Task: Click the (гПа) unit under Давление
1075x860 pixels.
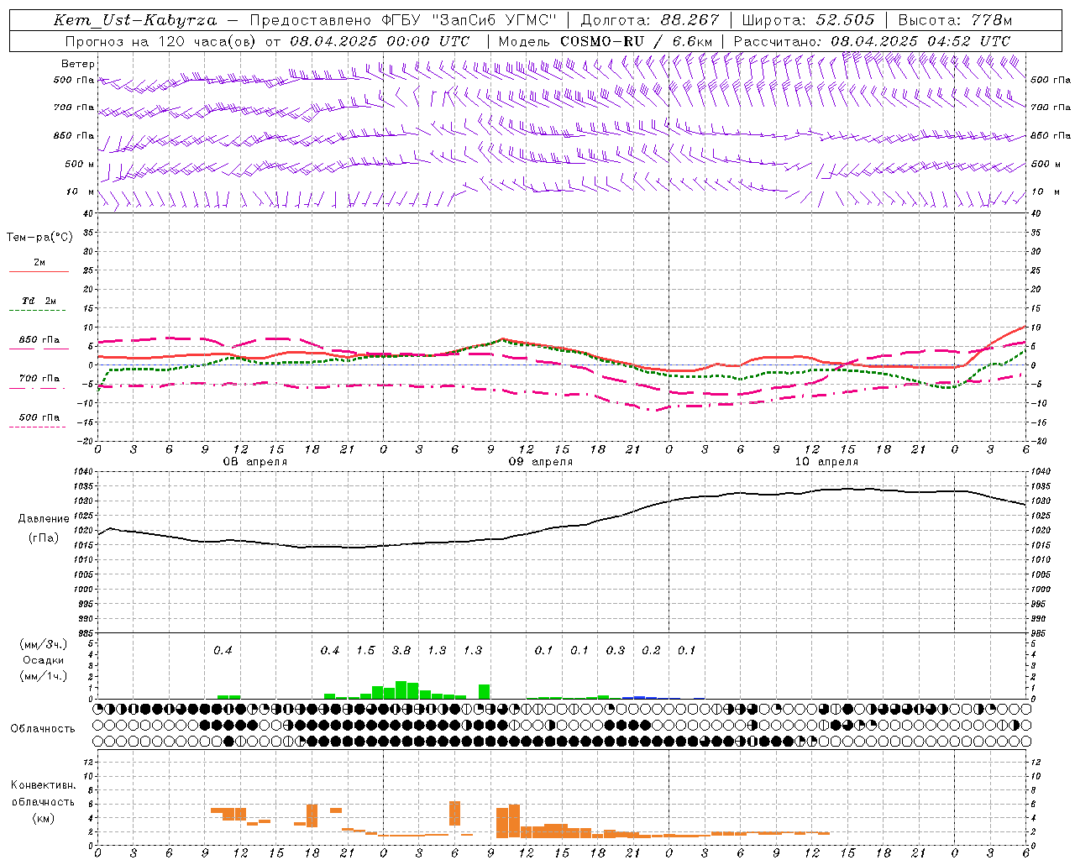Action: click(42, 537)
